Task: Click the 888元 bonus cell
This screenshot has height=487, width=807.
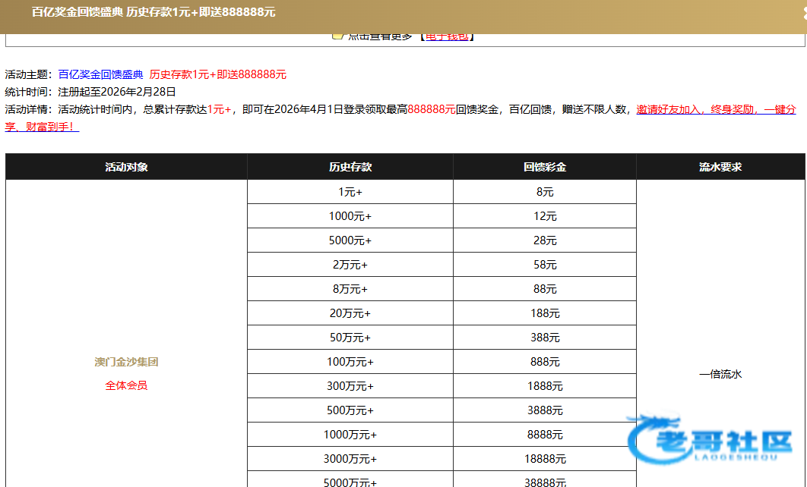Action: click(545, 362)
